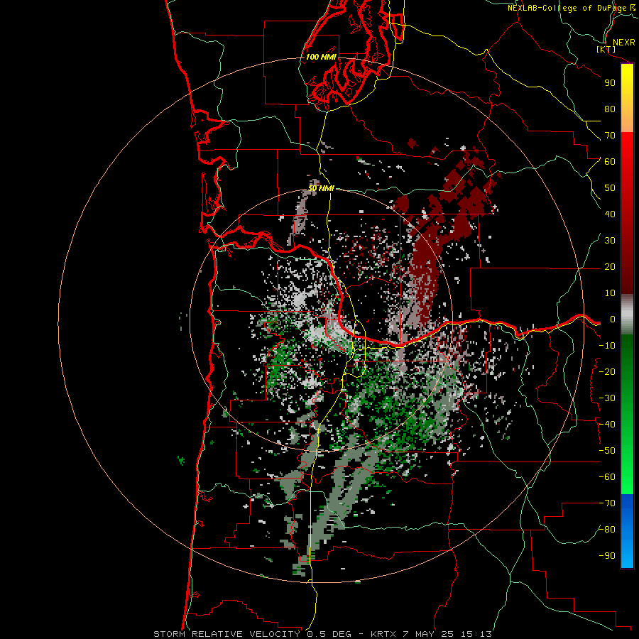The width and height of the screenshot is (639, 639).
Task: Click the gray zero-velocity segment of color bar
Action: click(x=627, y=315)
